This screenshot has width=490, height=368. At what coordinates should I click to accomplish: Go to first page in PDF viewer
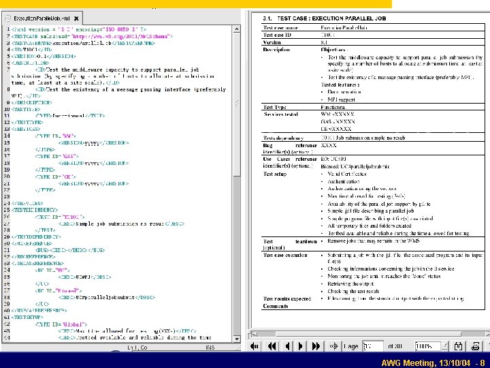(255, 346)
